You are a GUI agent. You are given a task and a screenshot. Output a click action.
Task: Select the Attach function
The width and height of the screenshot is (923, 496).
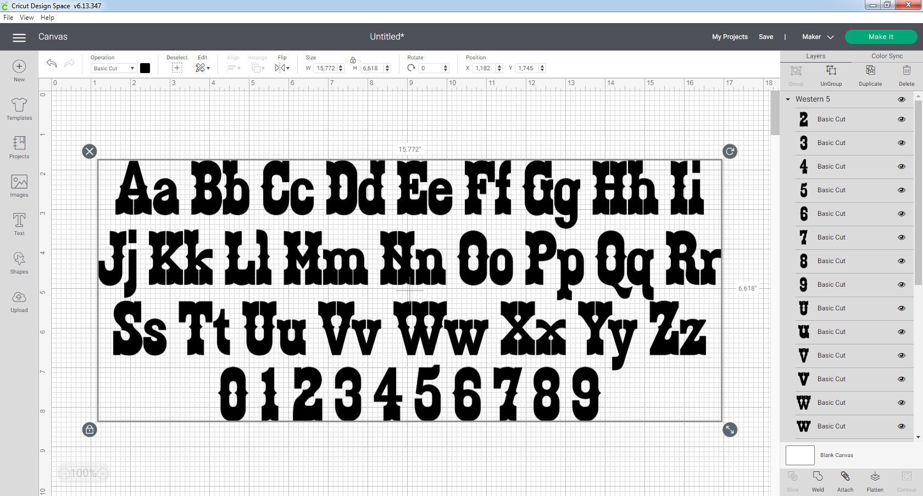coord(845,481)
